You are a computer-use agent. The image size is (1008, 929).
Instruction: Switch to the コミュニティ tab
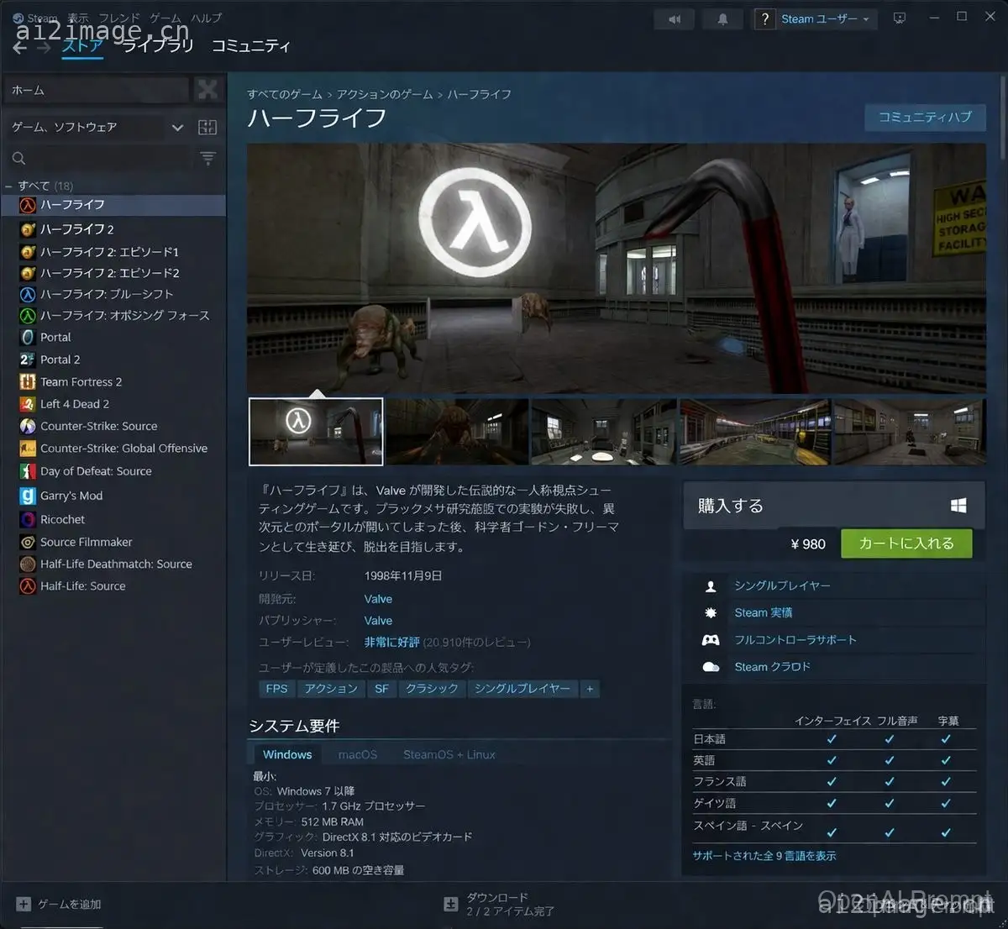(250, 45)
